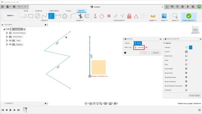202x114 pixels.
Task: Select the Circle sketch tool
Action: pyautogui.click(x=38, y=16)
